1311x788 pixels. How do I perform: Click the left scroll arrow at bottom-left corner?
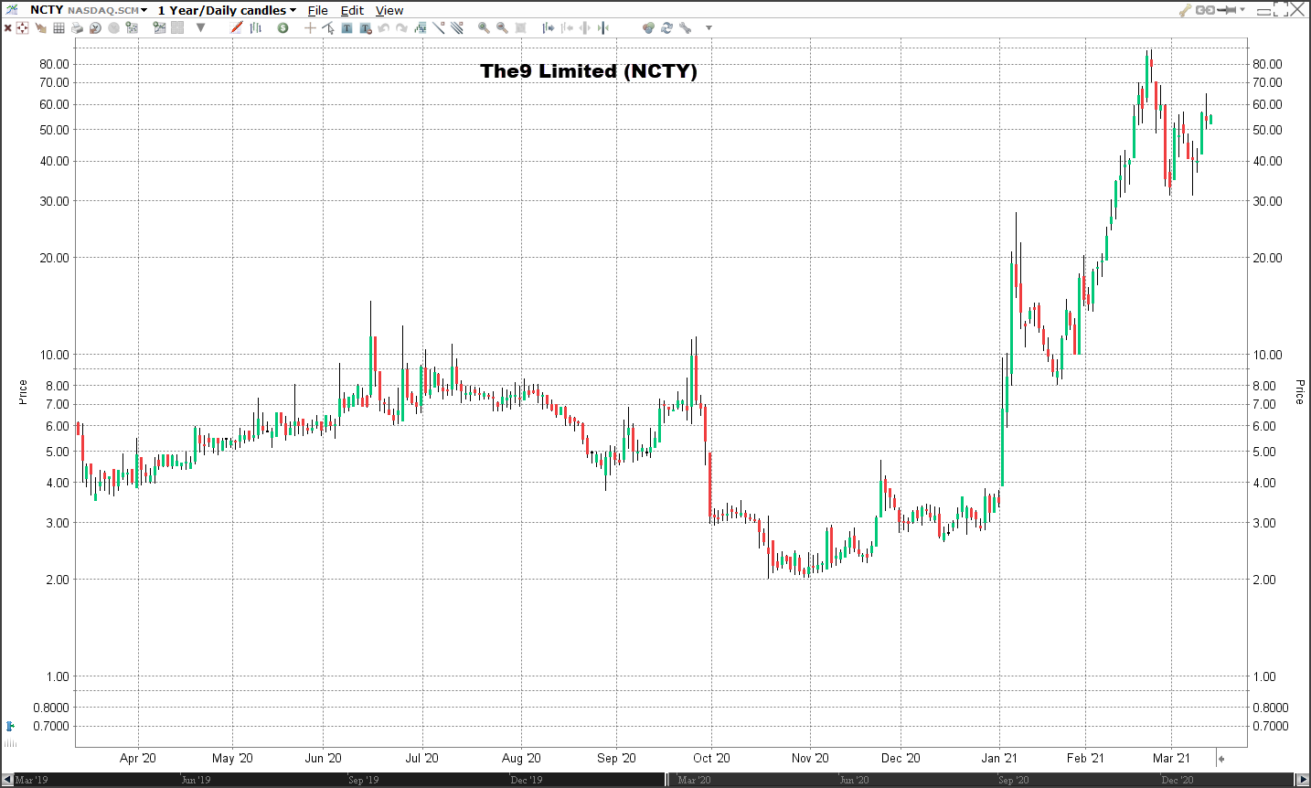pos(7,780)
